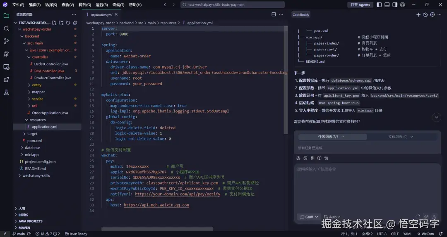Screen dimensions: 447x237
Task: Open the Search view in activity bar
Action: click(6, 28)
